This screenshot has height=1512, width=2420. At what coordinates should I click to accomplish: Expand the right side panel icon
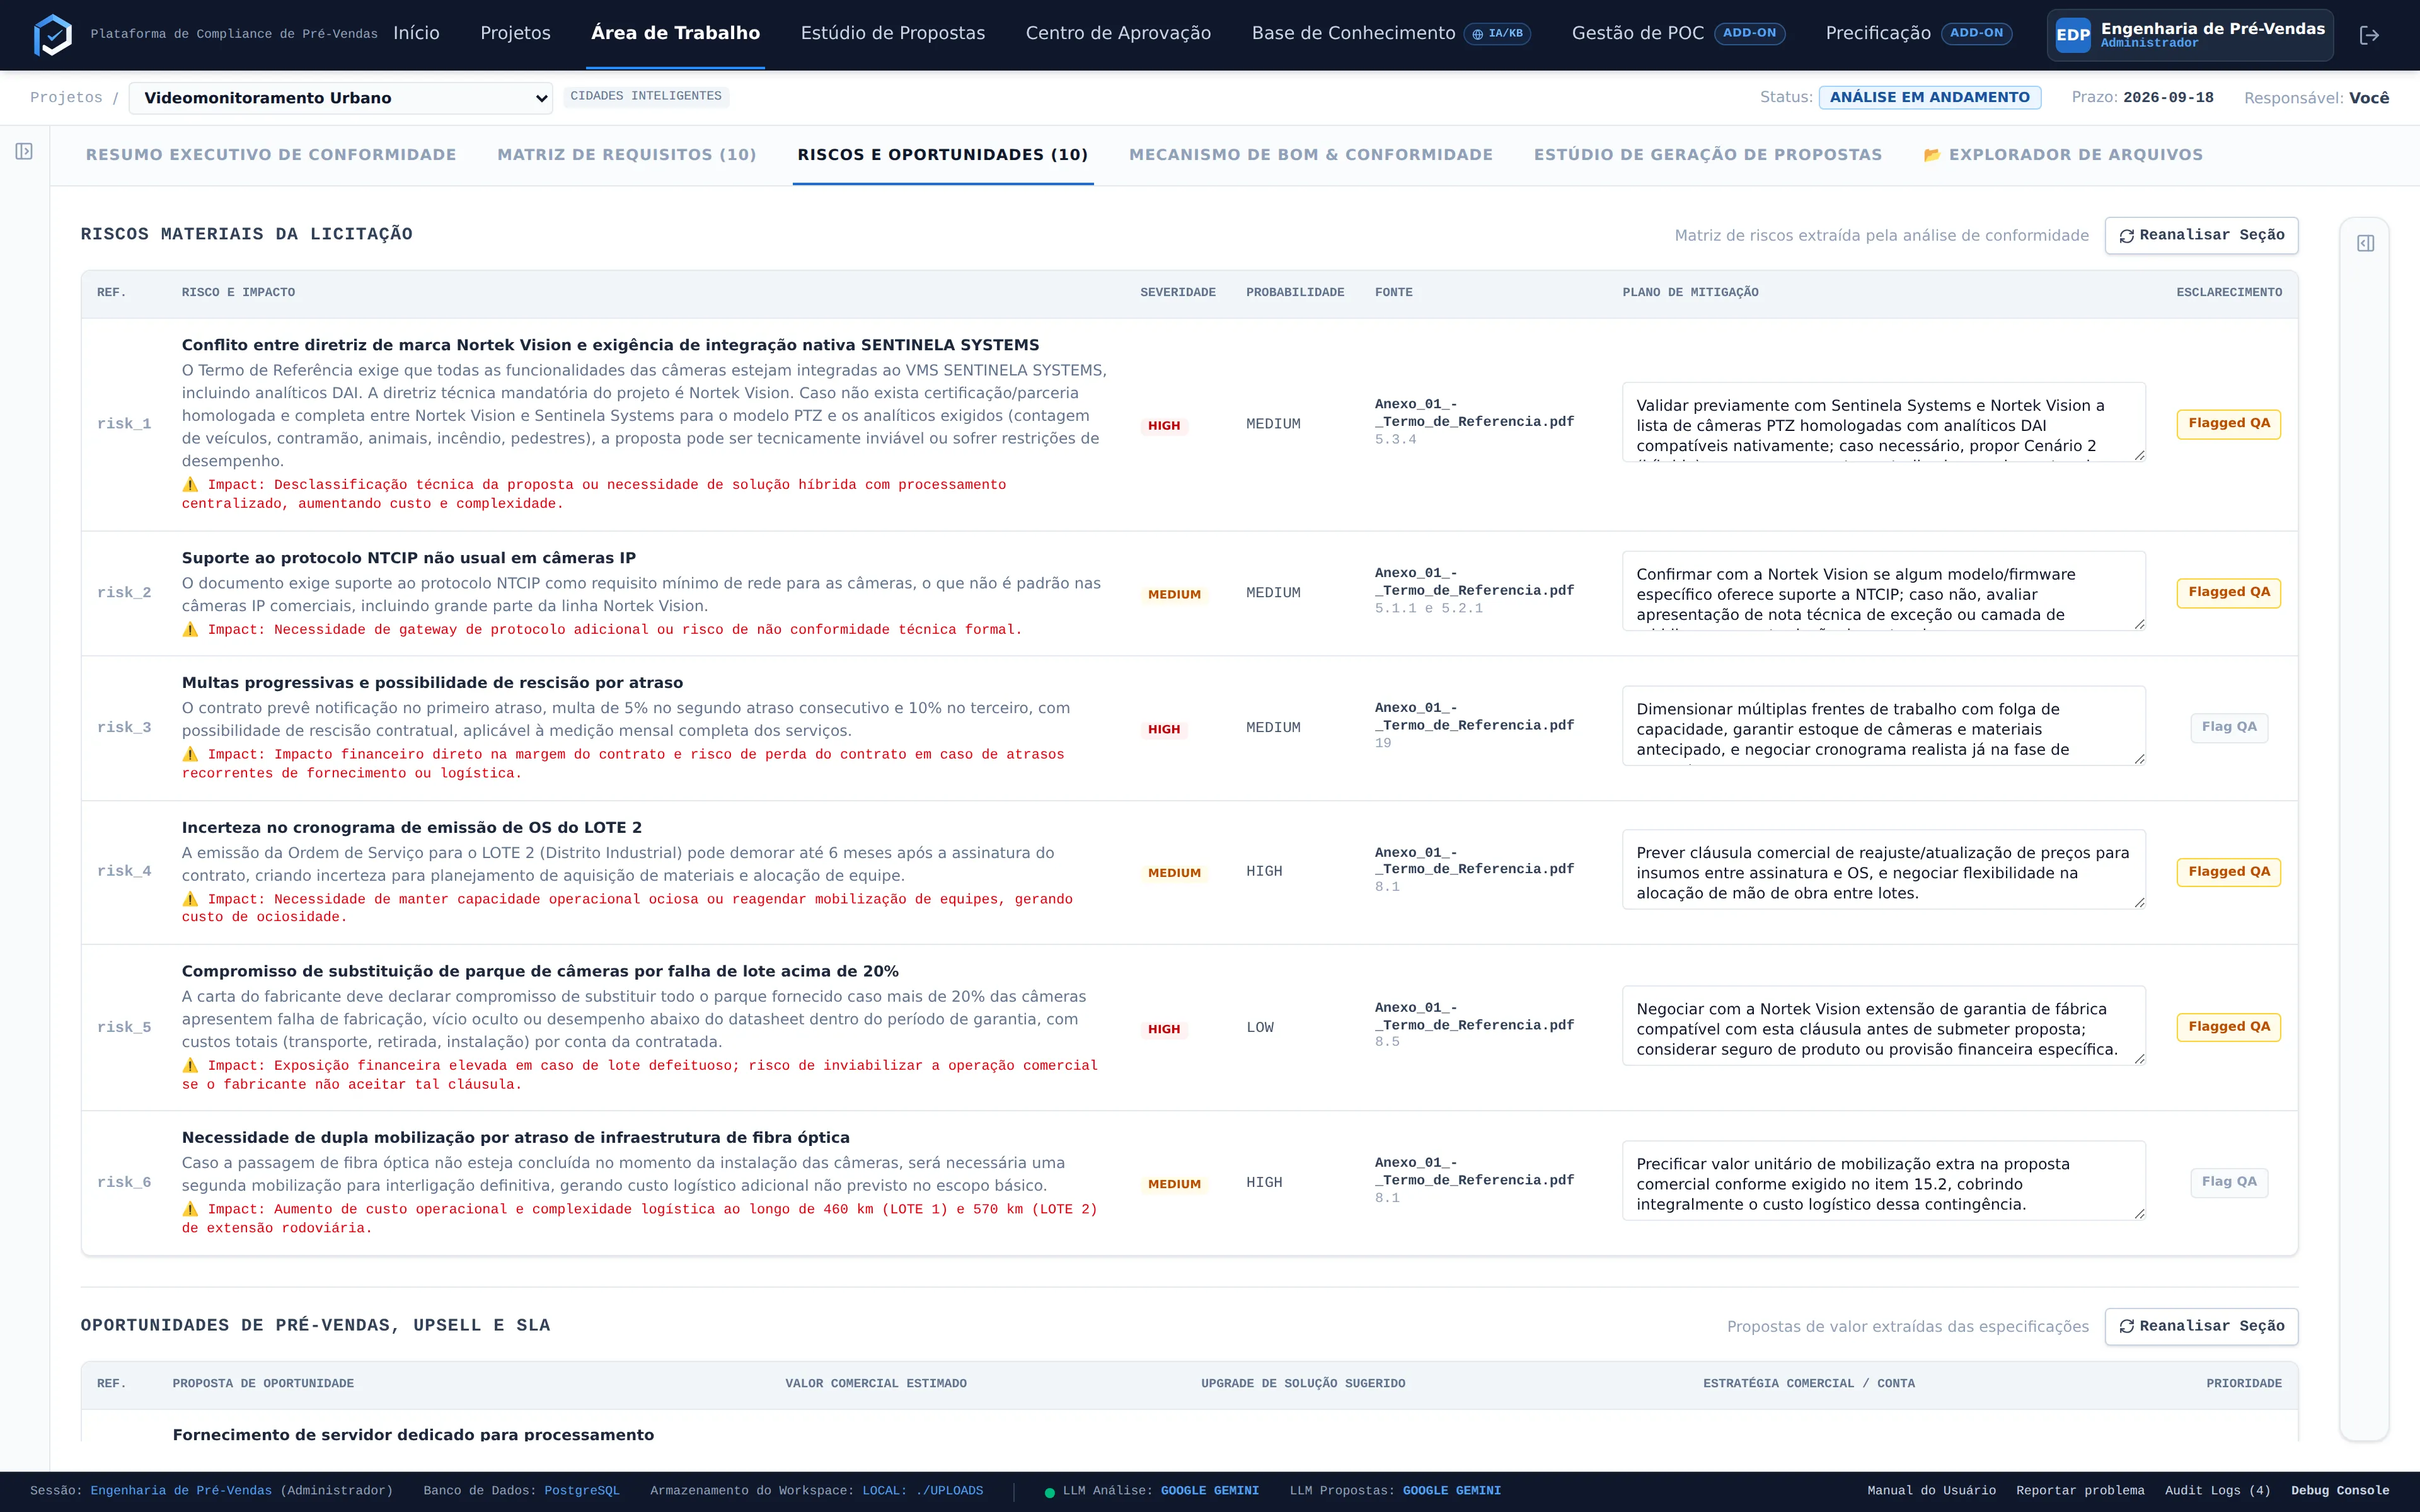(2365, 243)
